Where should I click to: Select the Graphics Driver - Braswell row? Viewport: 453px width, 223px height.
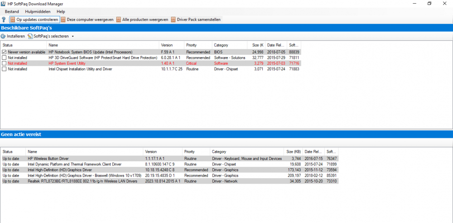(x=169, y=175)
